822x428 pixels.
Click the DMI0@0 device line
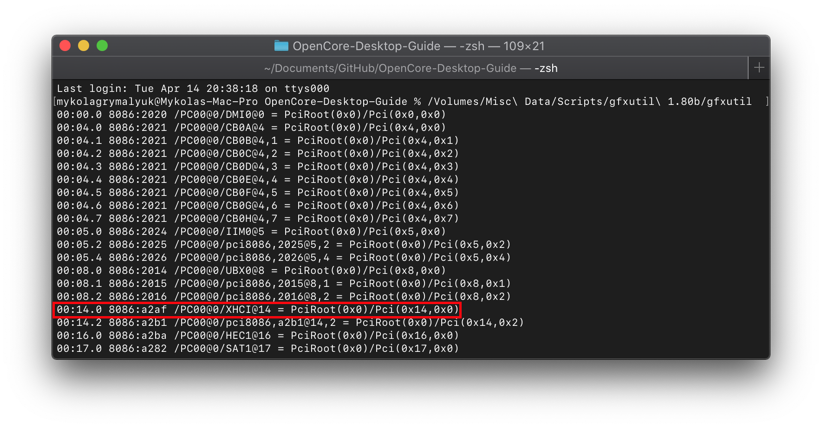click(251, 115)
